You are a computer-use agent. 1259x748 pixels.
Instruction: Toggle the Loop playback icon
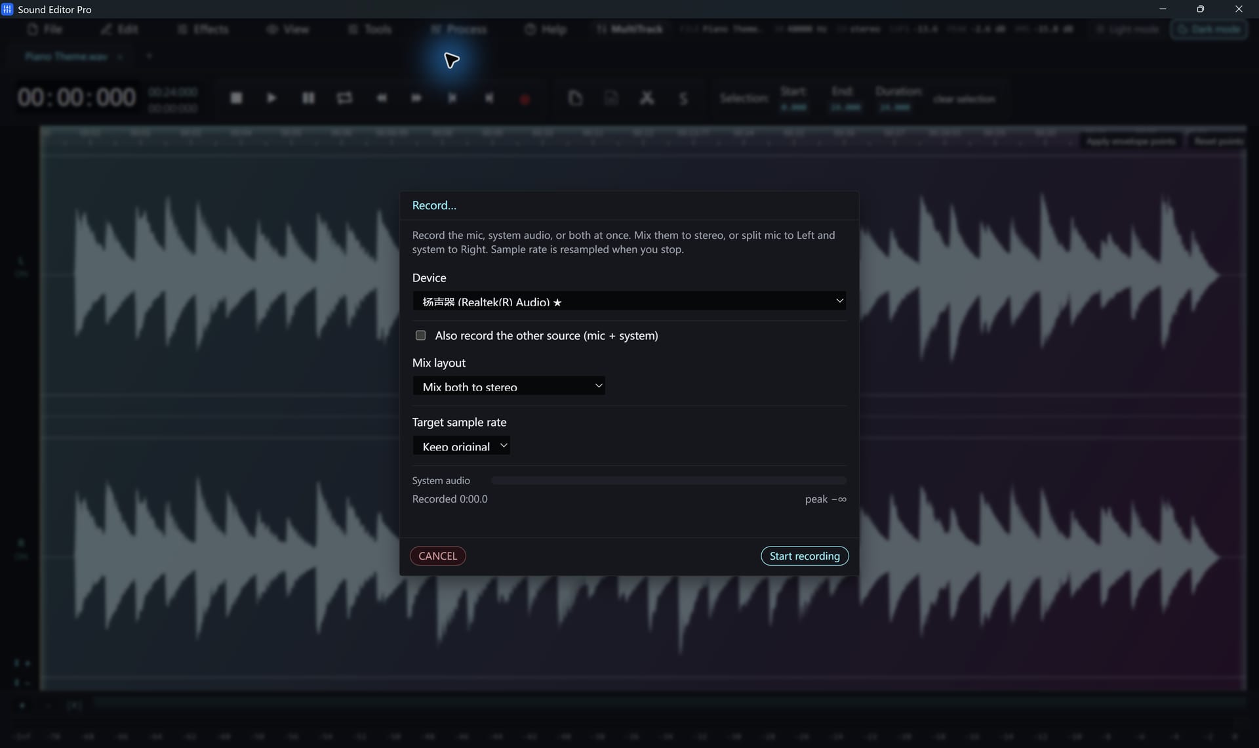point(344,98)
